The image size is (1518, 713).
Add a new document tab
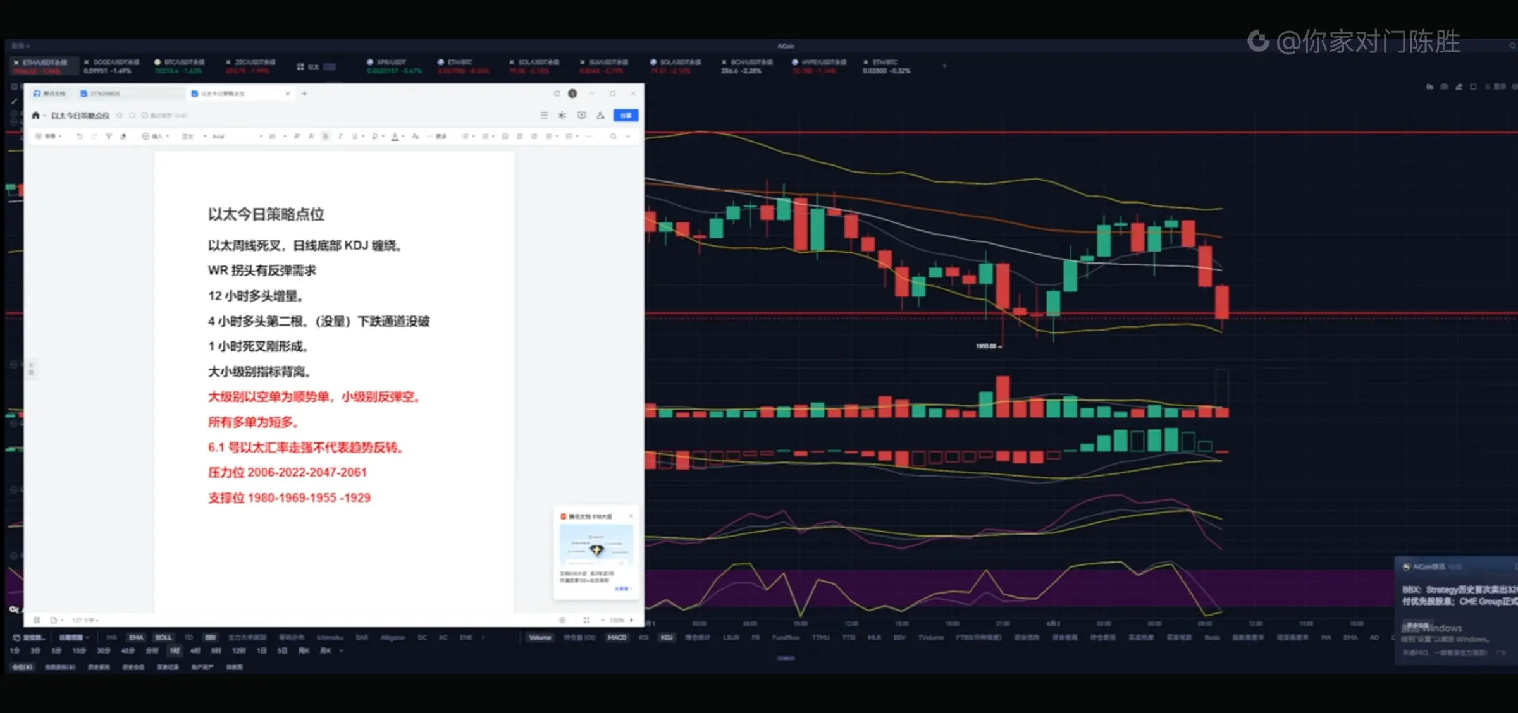pyautogui.click(x=304, y=94)
